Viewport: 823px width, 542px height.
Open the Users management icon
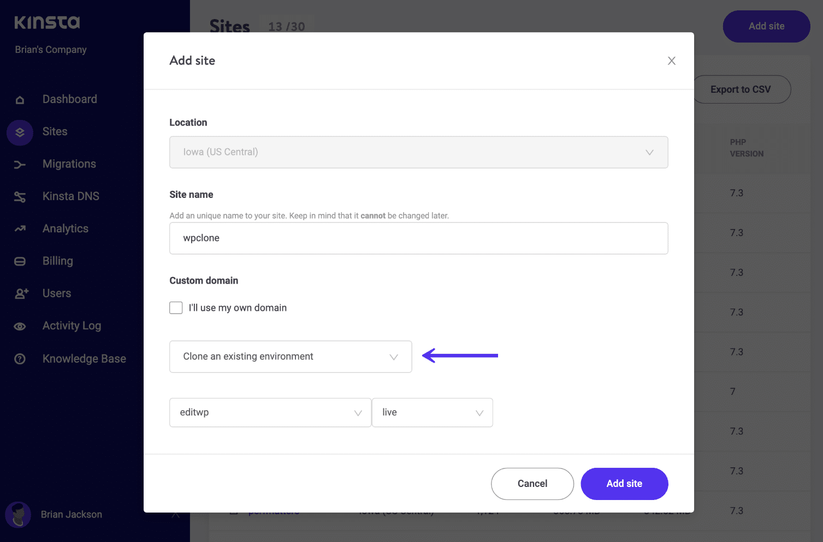pos(20,293)
